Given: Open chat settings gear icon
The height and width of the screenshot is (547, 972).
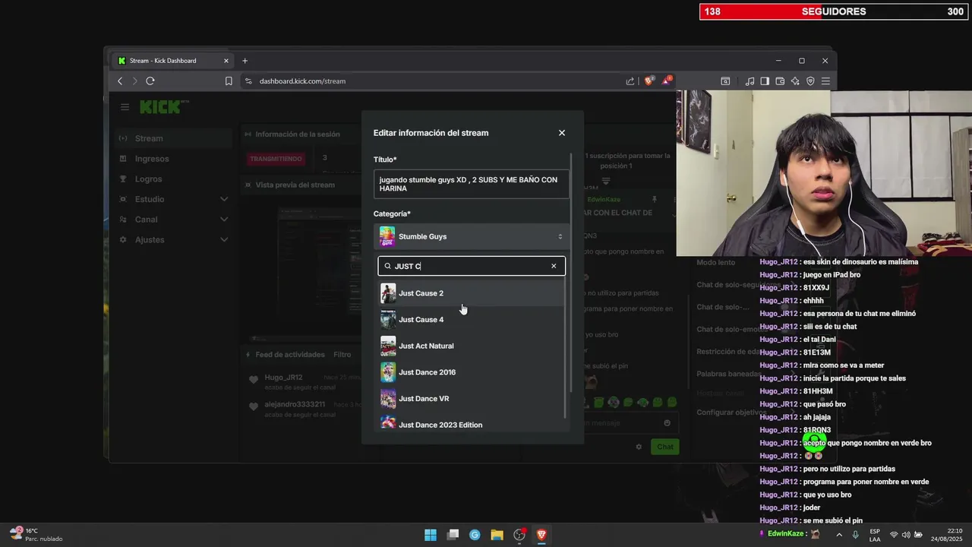Looking at the screenshot, I should coord(639,447).
